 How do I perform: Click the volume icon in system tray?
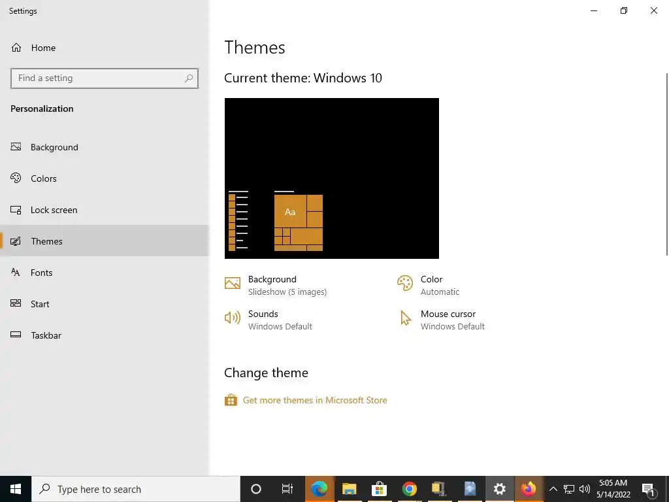click(x=585, y=489)
